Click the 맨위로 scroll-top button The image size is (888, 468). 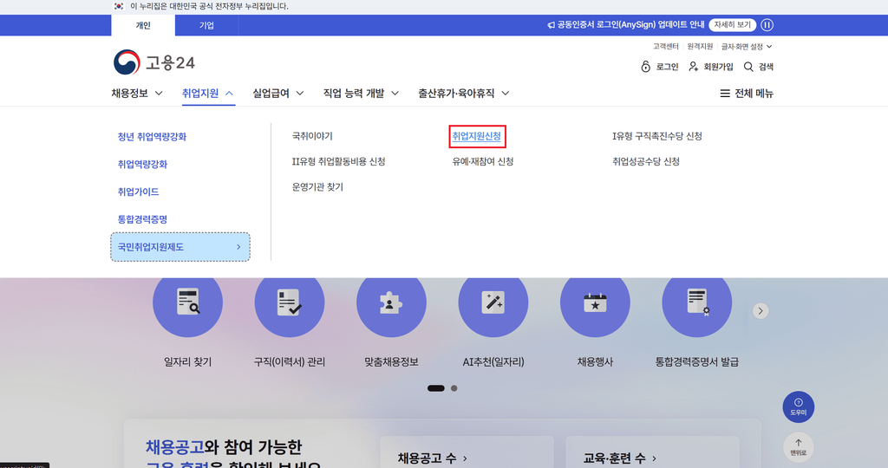[799, 447]
